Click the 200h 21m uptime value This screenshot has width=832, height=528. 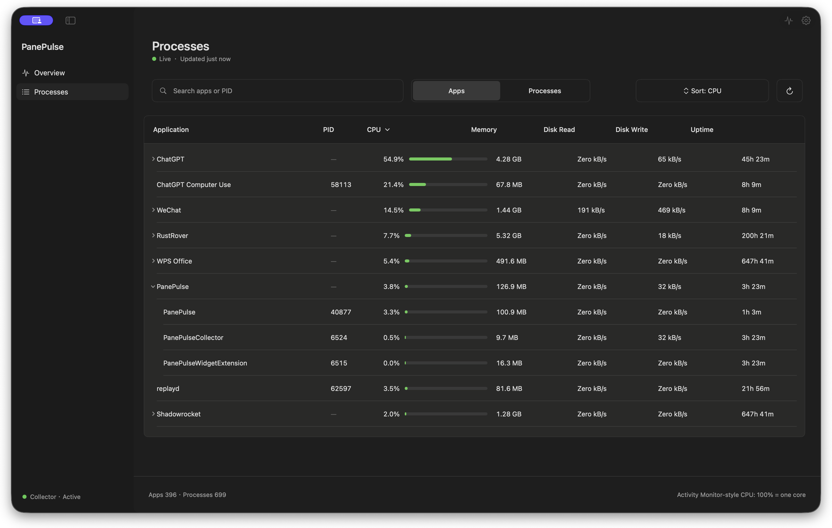click(x=757, y=235)
